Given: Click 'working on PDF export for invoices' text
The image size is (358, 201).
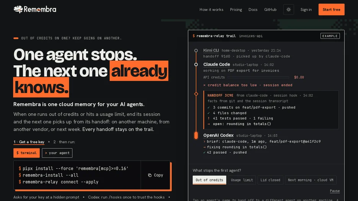Looking at the screenshot, I should [x=241, y=71].
